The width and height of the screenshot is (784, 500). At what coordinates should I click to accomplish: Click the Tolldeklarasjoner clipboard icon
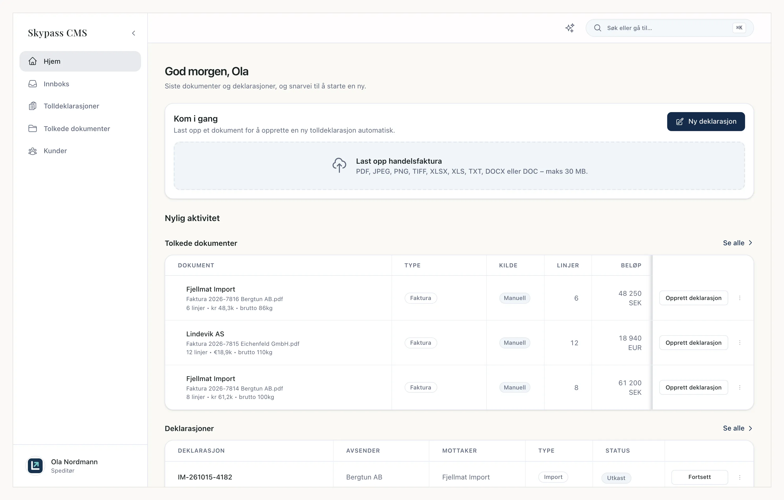pyautogui.click(x=33, y=106)
